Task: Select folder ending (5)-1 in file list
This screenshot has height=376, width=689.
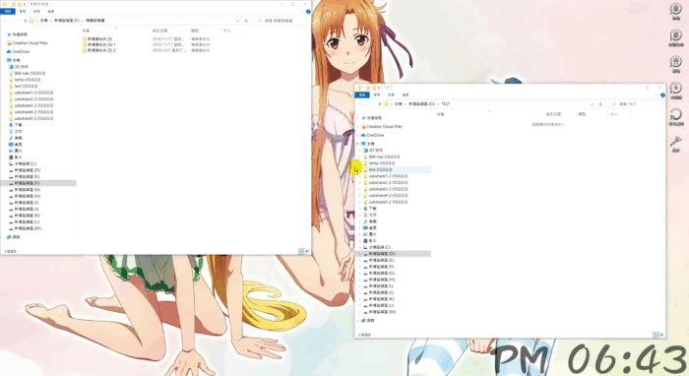Action: tap(98, 45)
